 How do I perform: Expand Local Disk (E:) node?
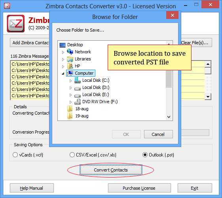click(70, 95)
